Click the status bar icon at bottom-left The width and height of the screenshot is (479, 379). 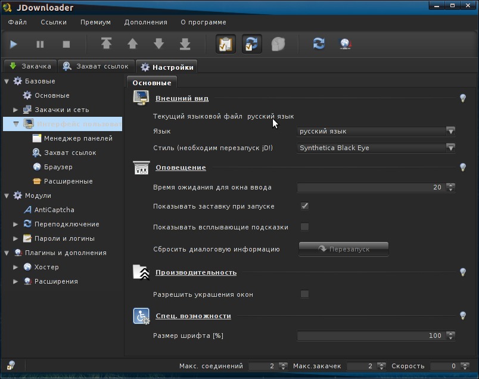pos(11,365)
